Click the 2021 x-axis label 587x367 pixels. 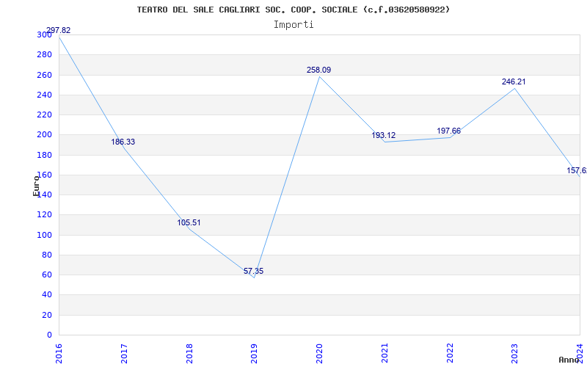pos(384,354)
